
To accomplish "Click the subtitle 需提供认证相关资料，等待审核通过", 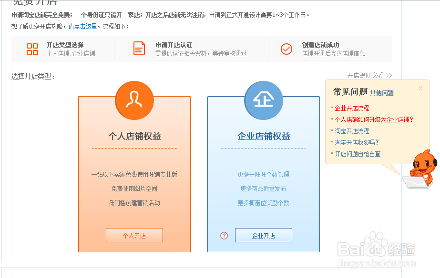I will point(201,53).
